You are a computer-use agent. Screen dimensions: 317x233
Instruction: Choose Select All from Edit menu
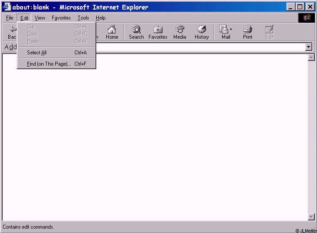(x=57, y=53)
